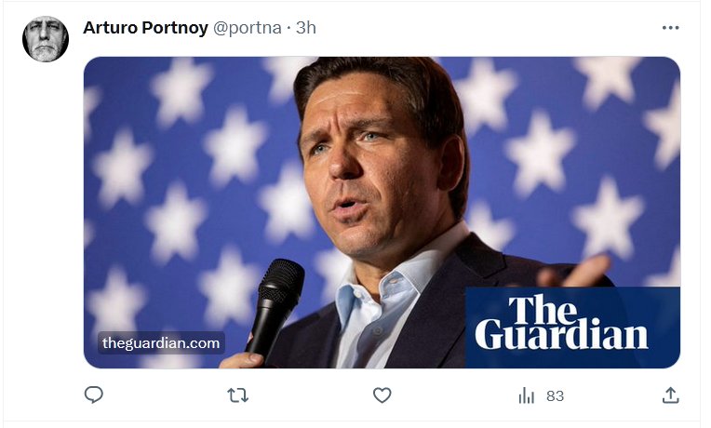Click the view count number 83
Viewport: 711px width, 428px height.
[555, 395]
